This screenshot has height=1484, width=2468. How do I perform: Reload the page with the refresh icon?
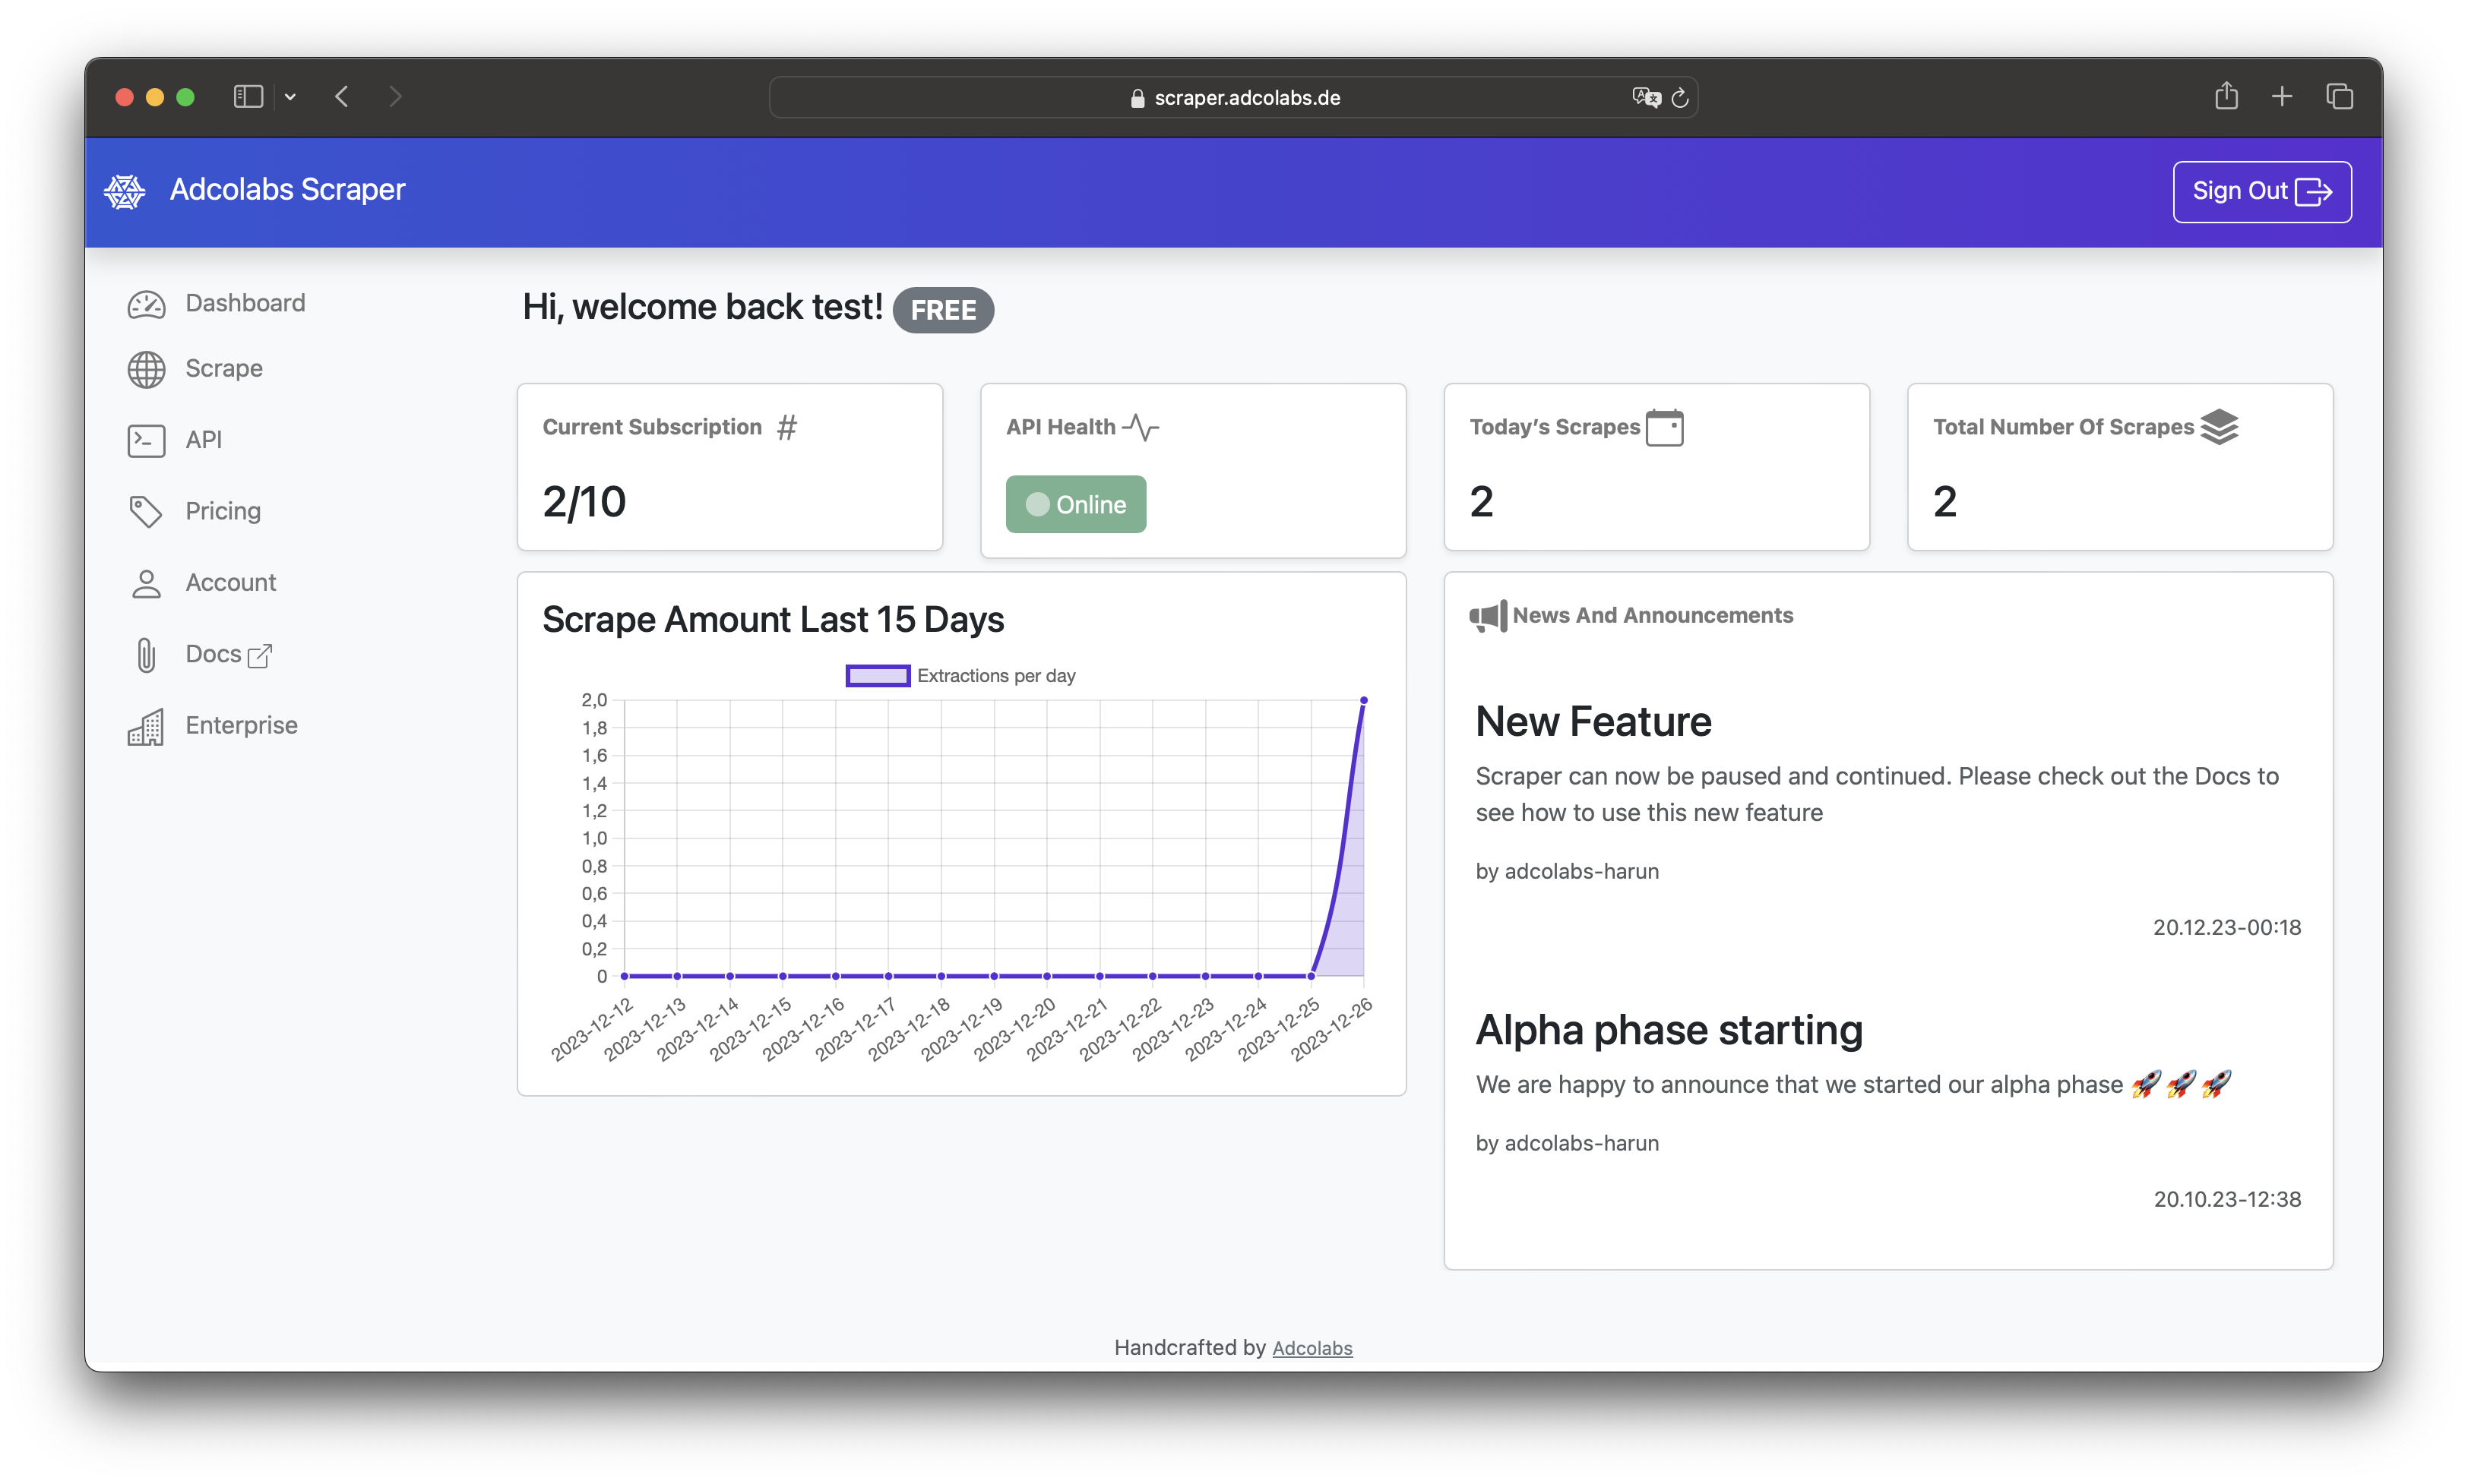1681,97
